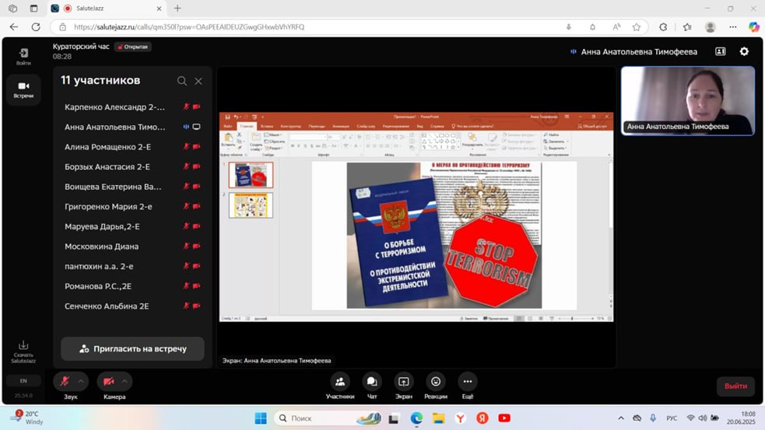Screen dimensions: 765x430
Task: Click Пригласить на встречу button
Action: 132,349
